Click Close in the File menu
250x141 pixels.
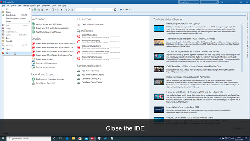pyautogui.click(x=17, y=38)
